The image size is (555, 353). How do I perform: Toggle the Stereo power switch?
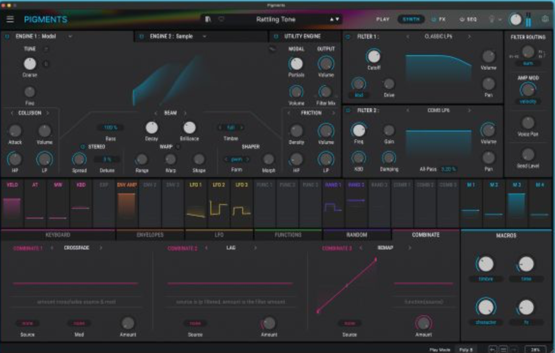tap(83, 147)
